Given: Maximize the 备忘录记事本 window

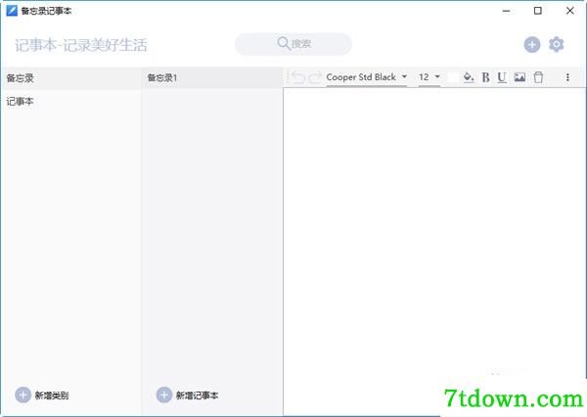Looking at the screenshot, I should point(537,11).
